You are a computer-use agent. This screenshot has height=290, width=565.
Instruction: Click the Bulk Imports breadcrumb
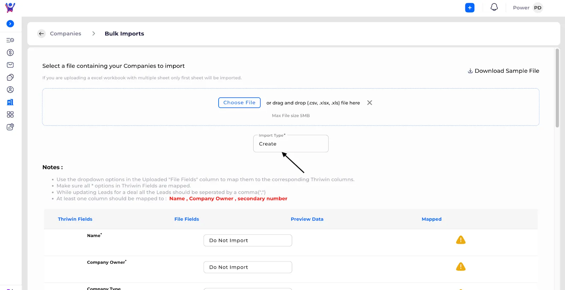pyautogui.click(x=124, y=34)
